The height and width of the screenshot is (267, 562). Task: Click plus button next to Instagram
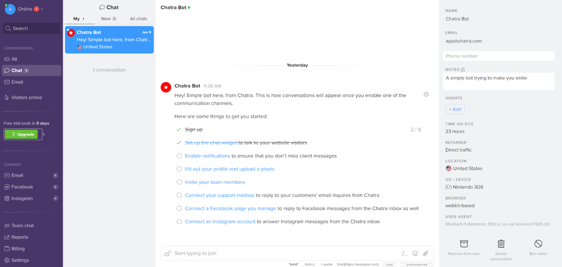pyautogui.click(x=55, y=199)
